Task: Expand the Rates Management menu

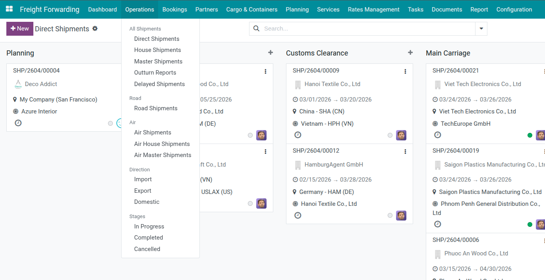Action: coord(373,10)
